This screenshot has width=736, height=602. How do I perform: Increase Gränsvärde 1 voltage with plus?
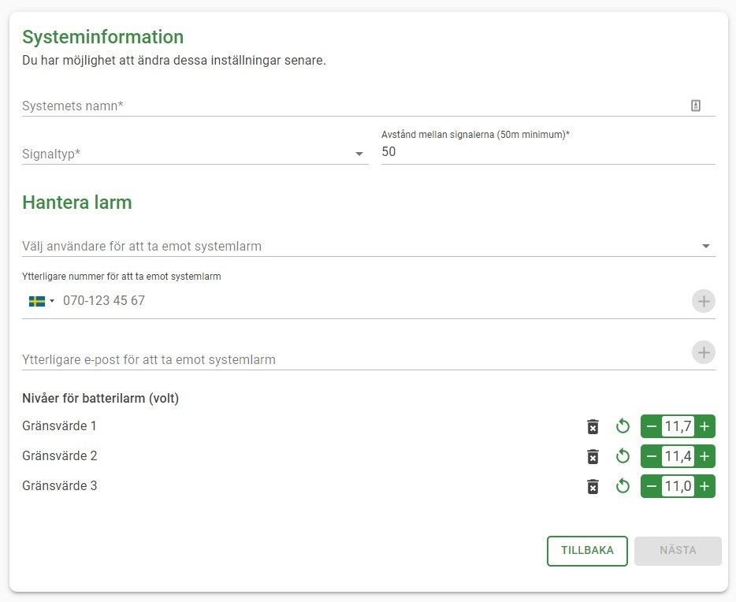coord(704,426)
